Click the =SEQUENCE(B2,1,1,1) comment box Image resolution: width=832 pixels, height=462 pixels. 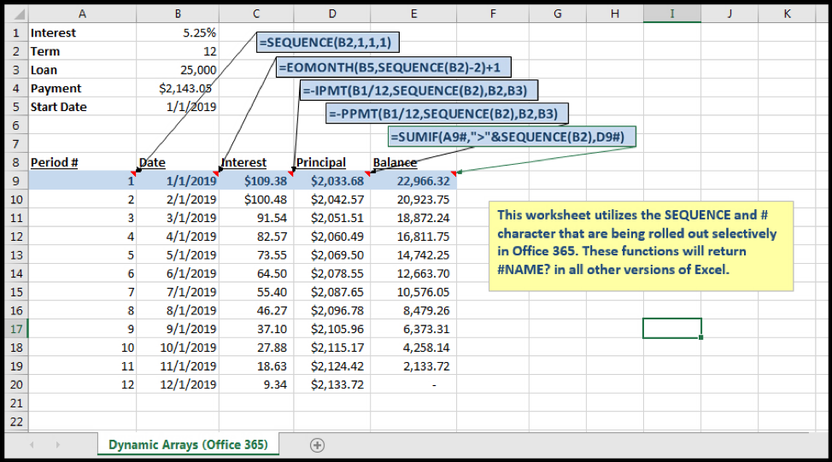pyautogui.click(x=327, y=43)
